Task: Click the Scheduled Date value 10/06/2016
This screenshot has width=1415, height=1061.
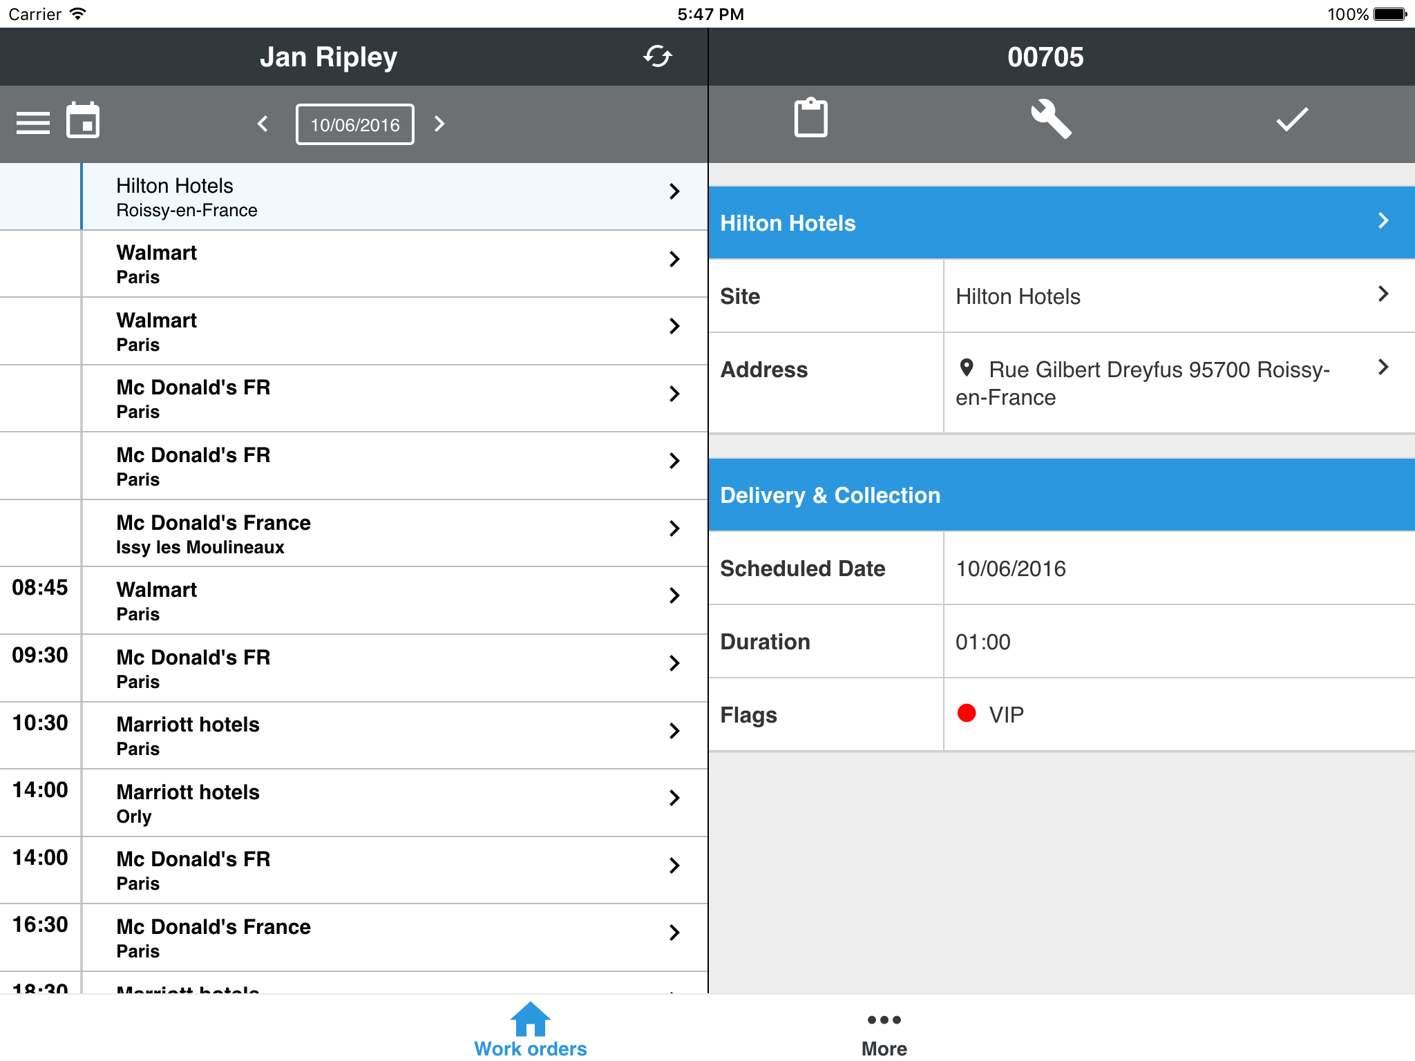Action: point(1011,568)
